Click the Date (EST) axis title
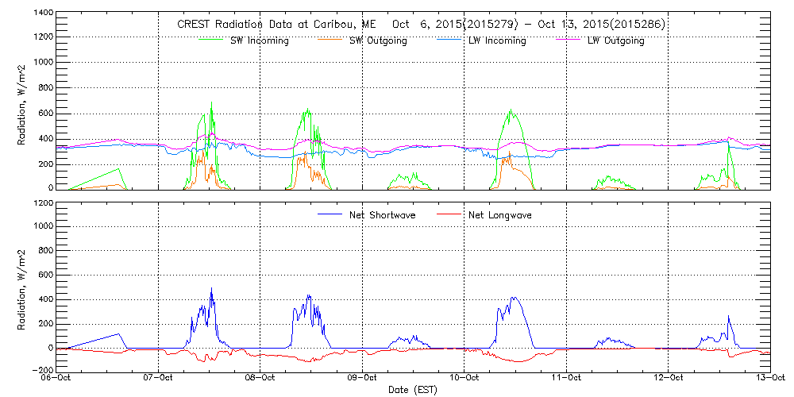 click(x=414, y=390)
